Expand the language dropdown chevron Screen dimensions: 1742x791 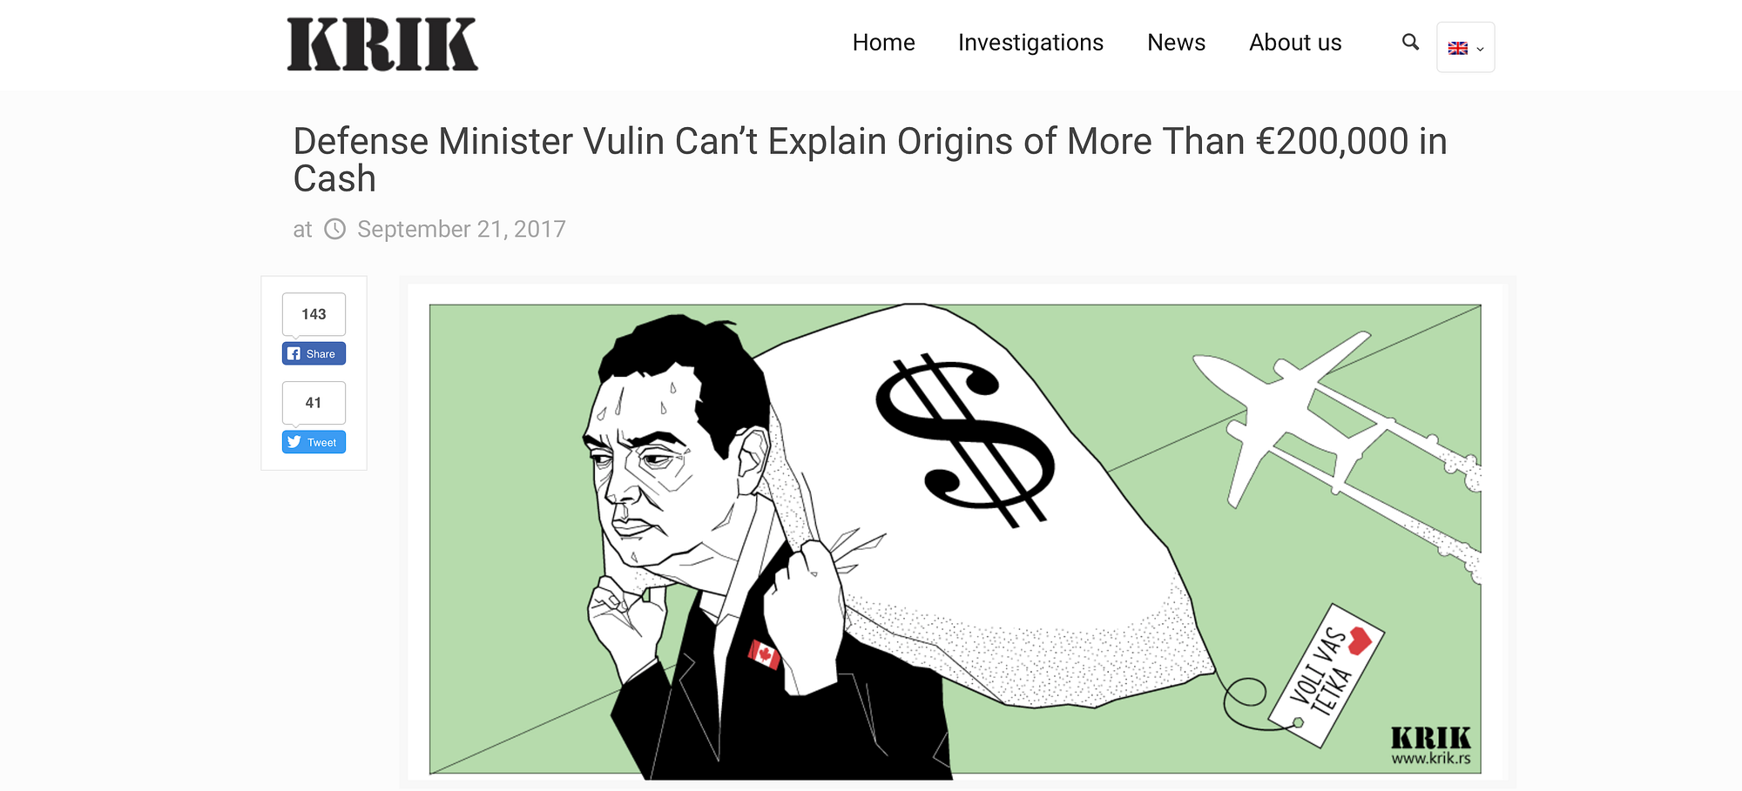coord(1480,49)
